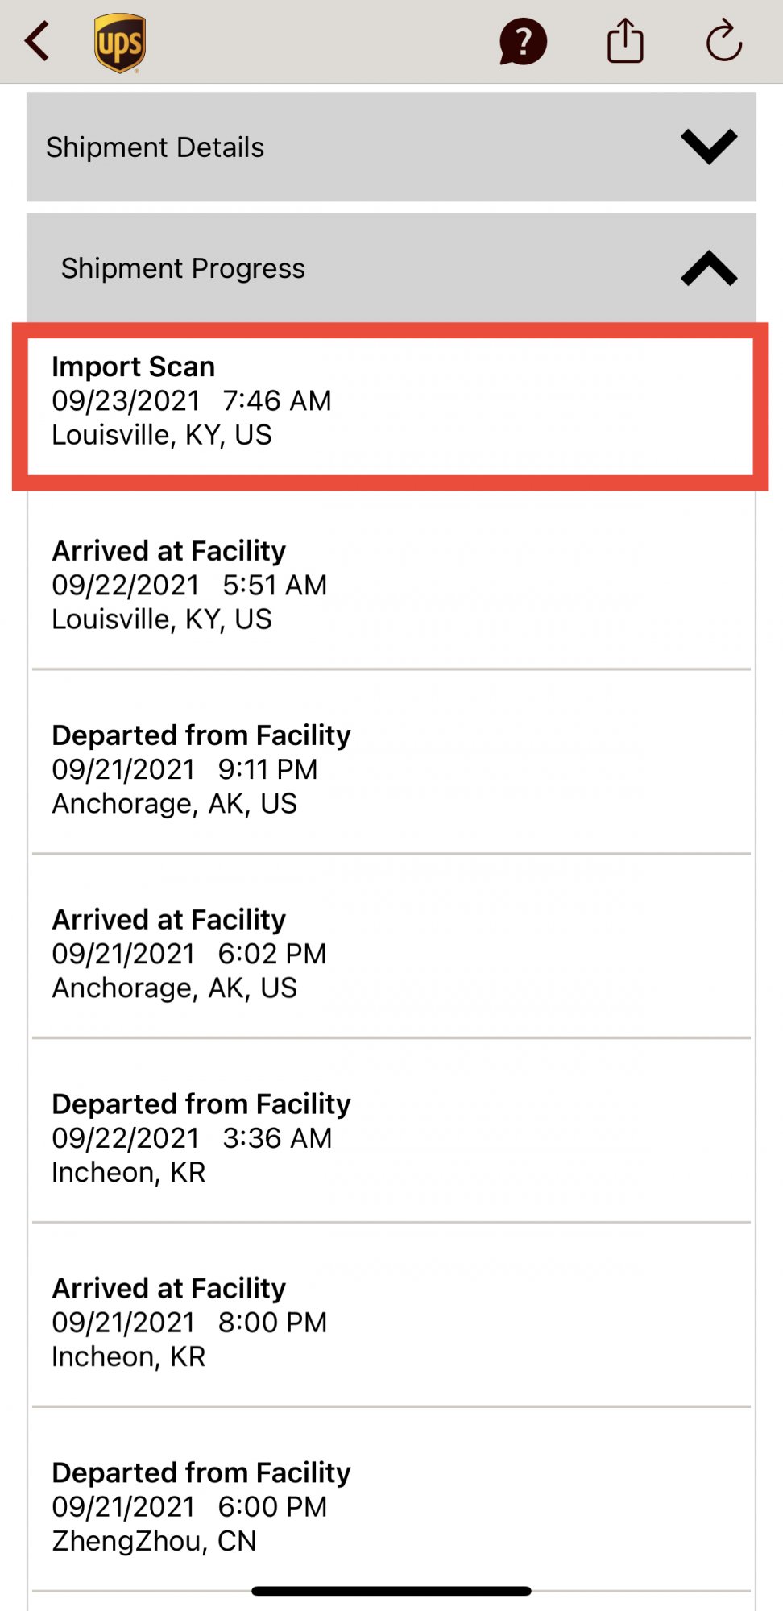Tap the 09/23/2021 7:46 AM timestamp
The image size is (783, 1611).
192,400
